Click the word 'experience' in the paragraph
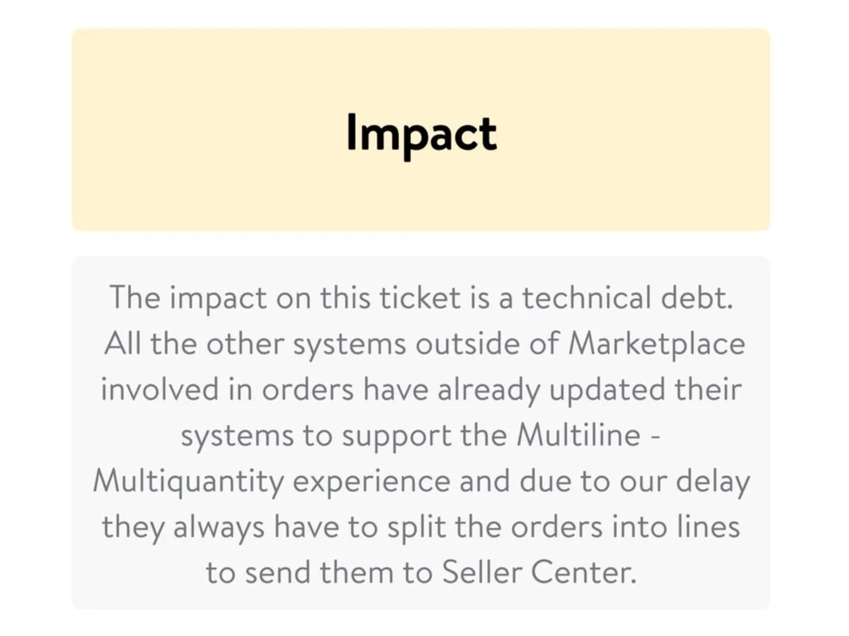This screenshot has width=849, height=636. coord(372,483)
